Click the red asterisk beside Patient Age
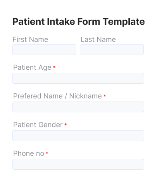155x186 pixels. (54, 67)
